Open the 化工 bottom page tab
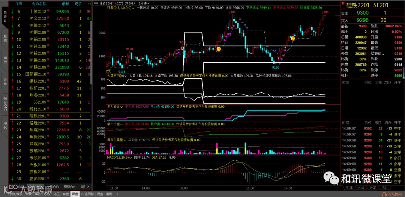 (56, 194)
